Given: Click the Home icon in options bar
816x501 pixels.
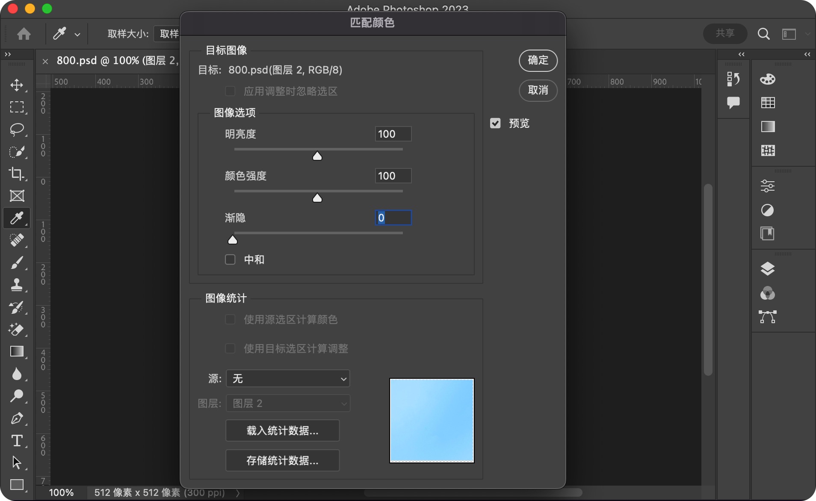Looking at the screenshot, I should (x=24, y=34).
